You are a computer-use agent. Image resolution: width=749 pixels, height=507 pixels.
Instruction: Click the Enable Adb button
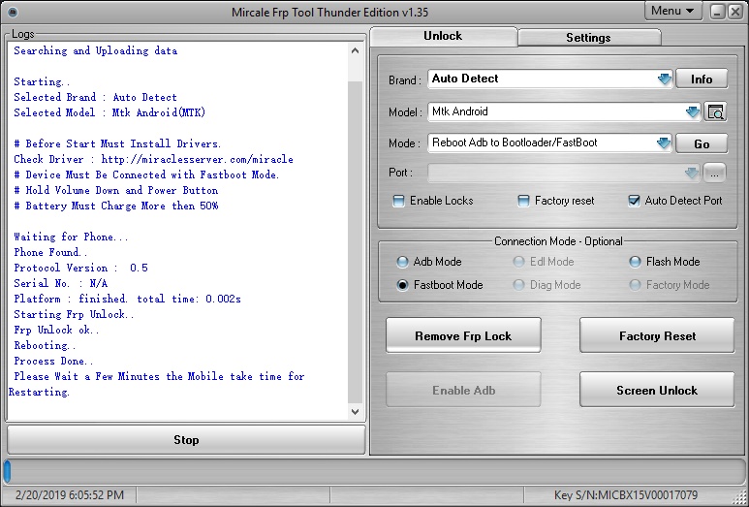tap(463, 391)
